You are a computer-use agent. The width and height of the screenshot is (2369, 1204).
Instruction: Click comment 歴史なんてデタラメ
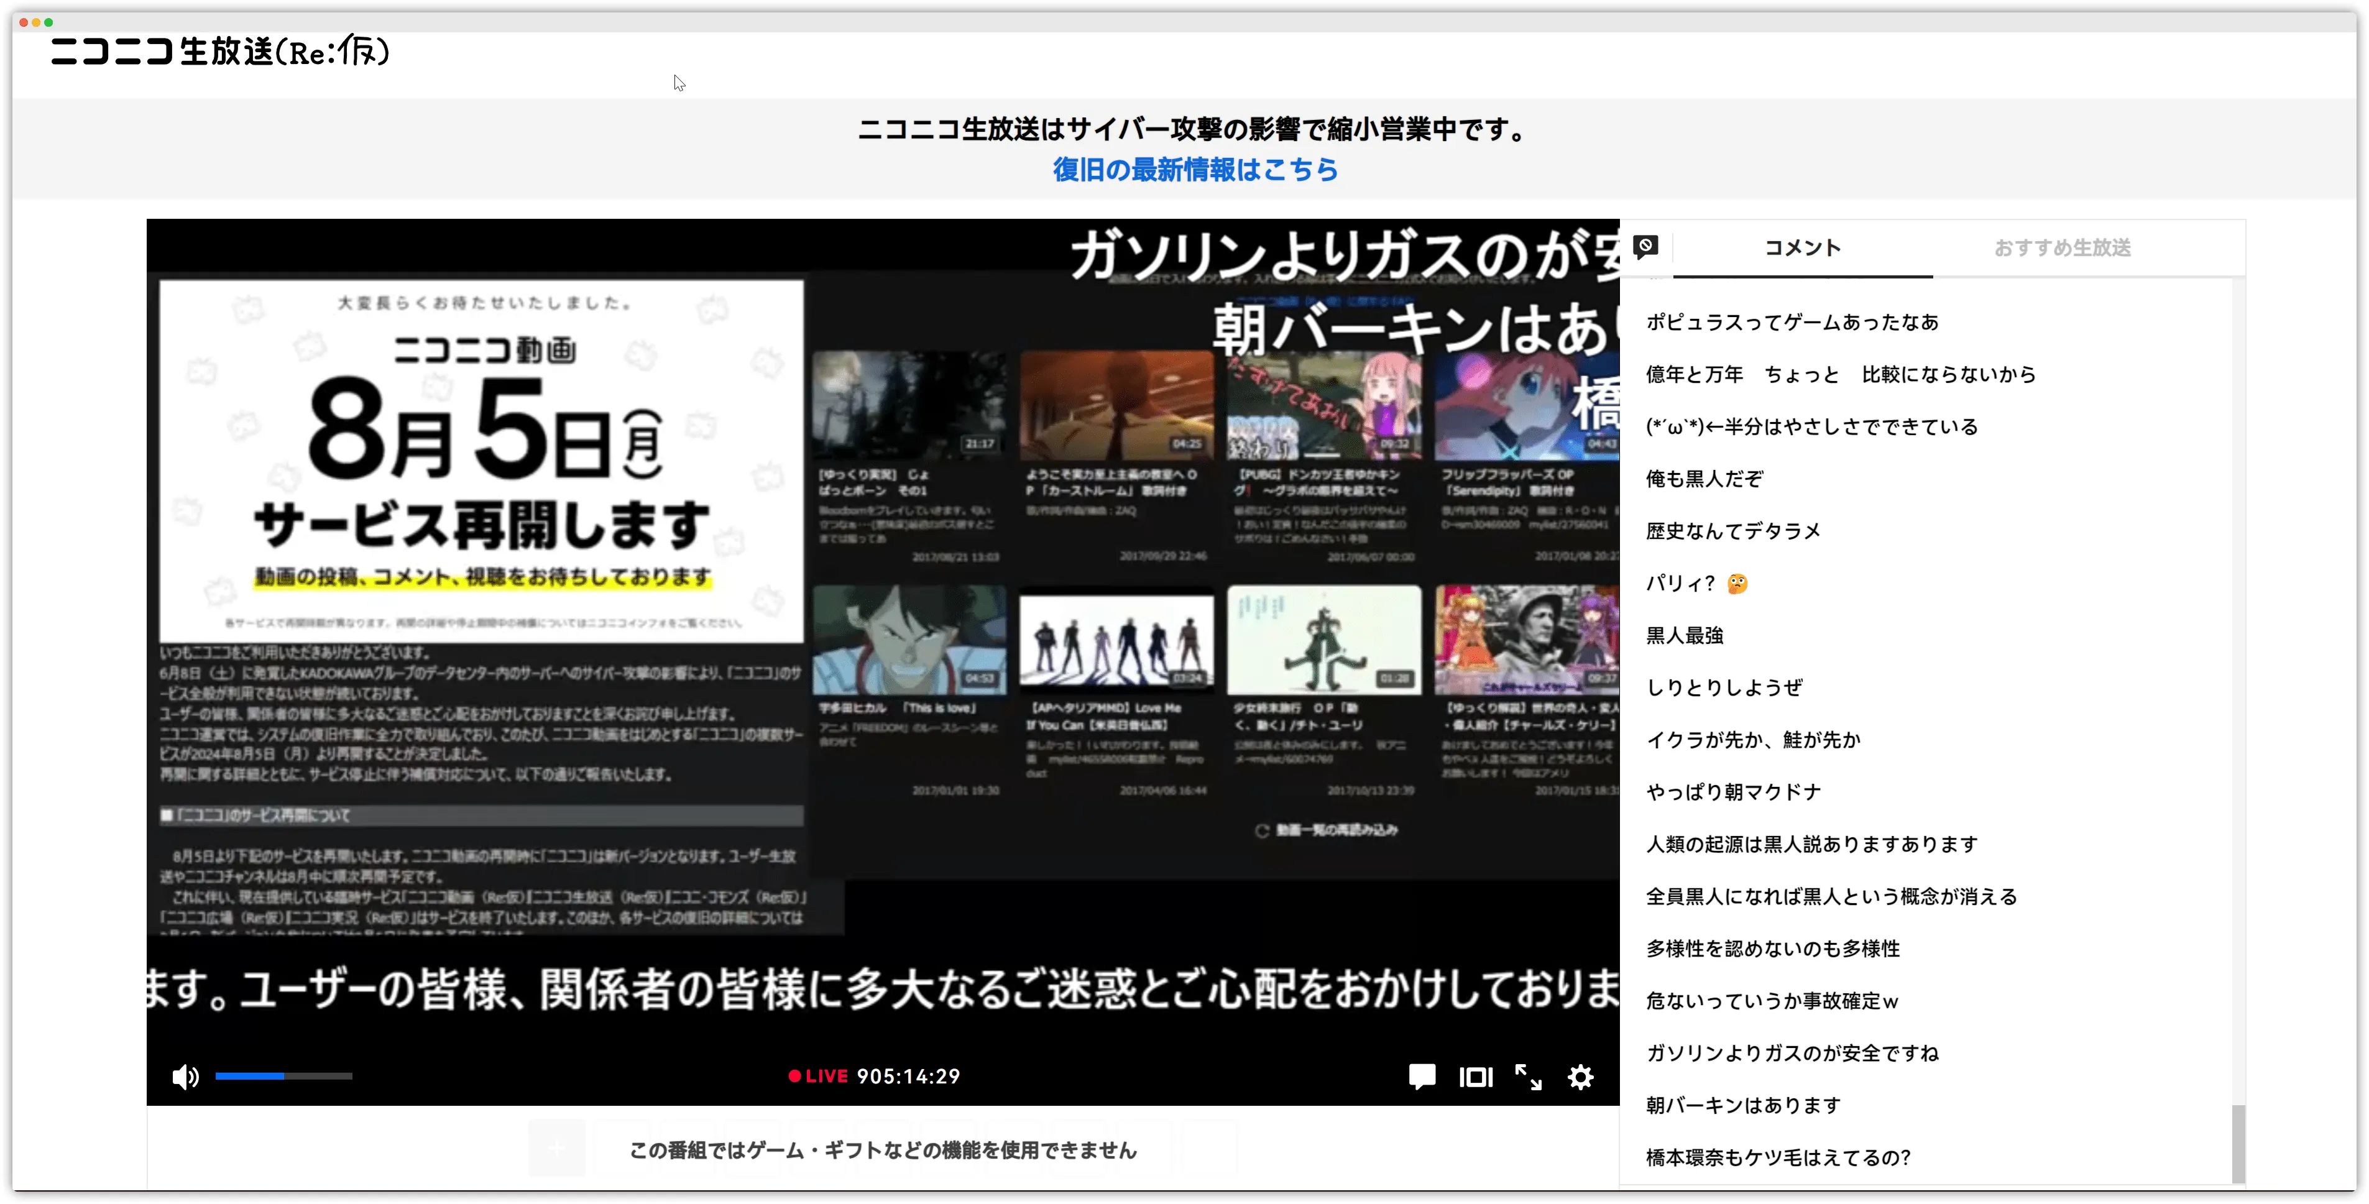pyautogui.click(x=1734, y=531)
